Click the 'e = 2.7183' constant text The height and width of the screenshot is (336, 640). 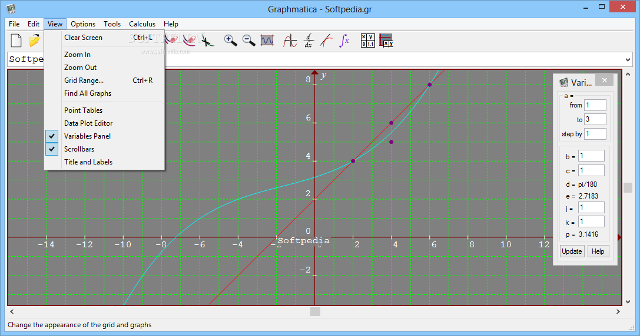(x=582, y=196)
